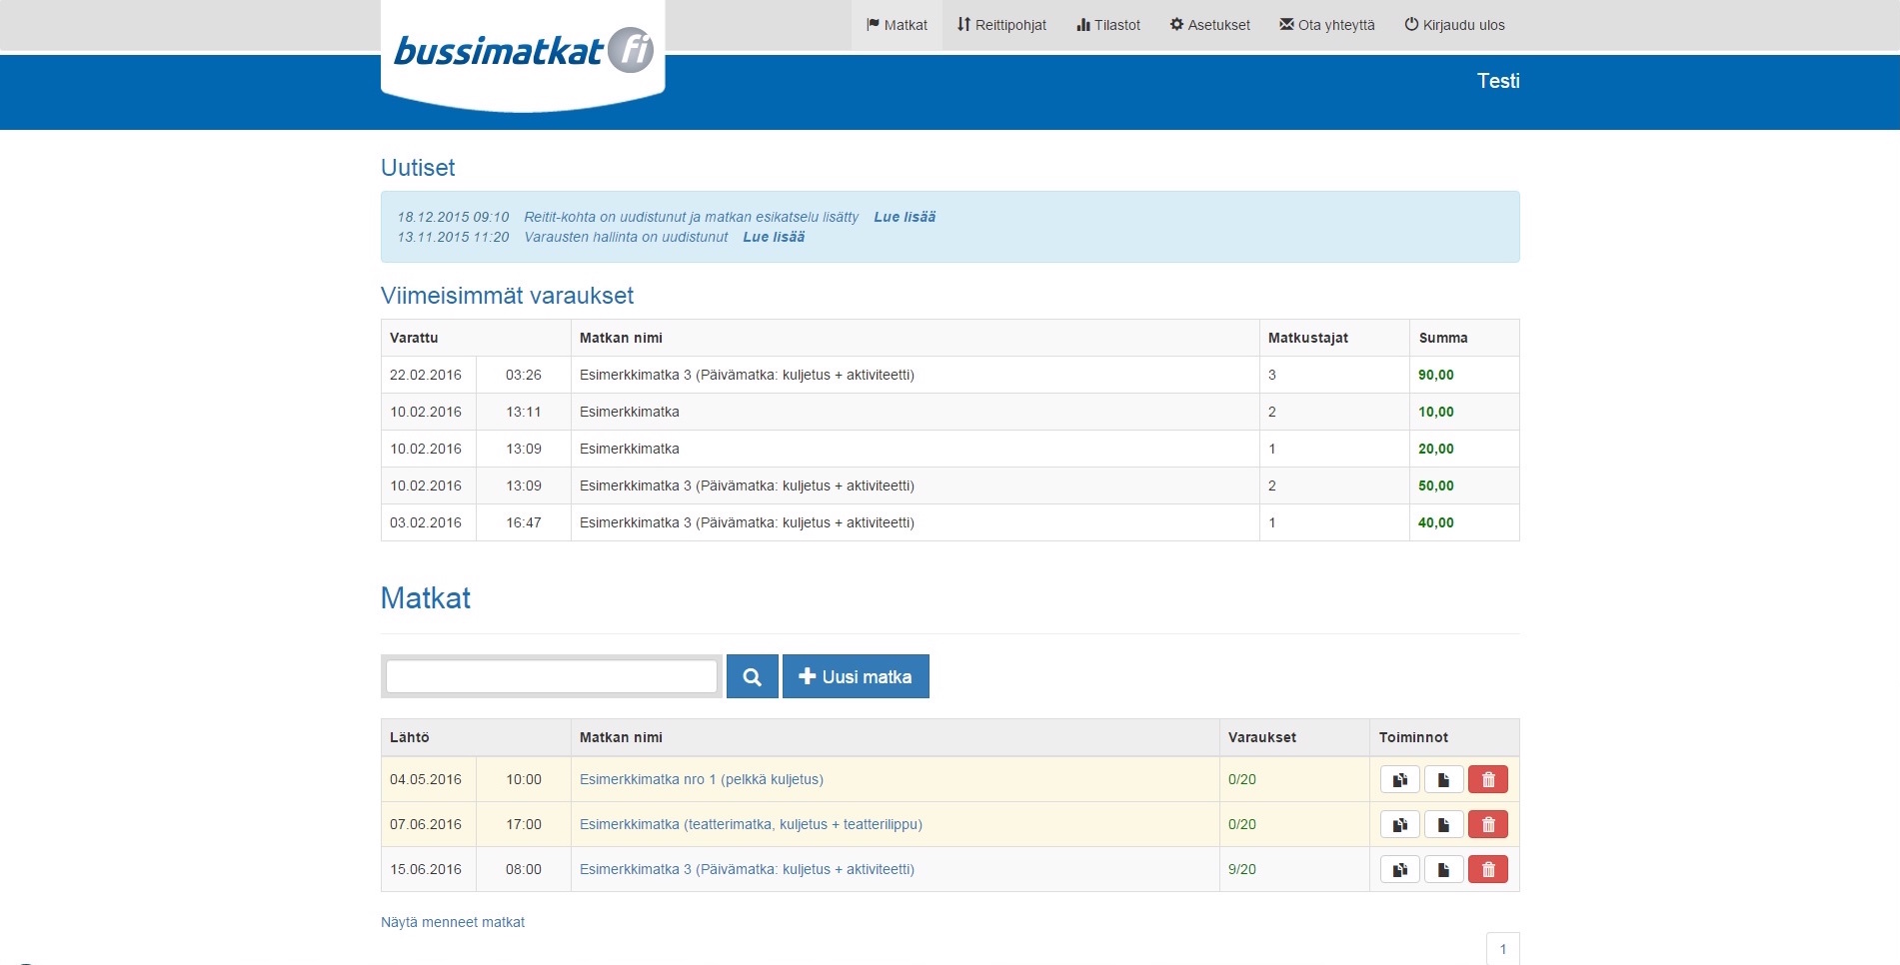Select the sum 90,00 cell
Screen dimensions: 1900x965
point(1464,375)
